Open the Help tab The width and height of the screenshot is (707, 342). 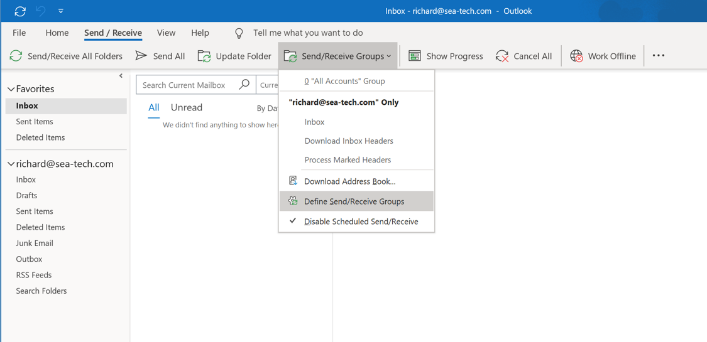pyautogui.click(x=200, y=33)
